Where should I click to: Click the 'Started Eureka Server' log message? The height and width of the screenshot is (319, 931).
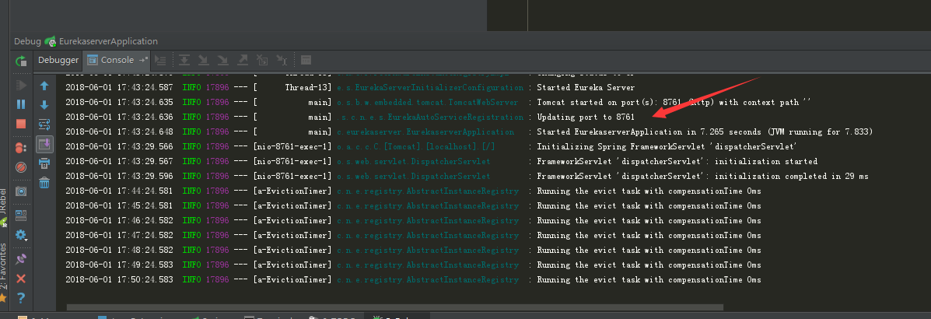pos(586,87)
